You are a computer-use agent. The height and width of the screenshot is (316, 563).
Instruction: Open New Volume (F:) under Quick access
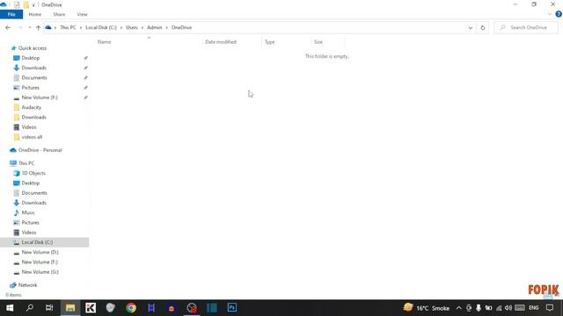tap(40, 97)
